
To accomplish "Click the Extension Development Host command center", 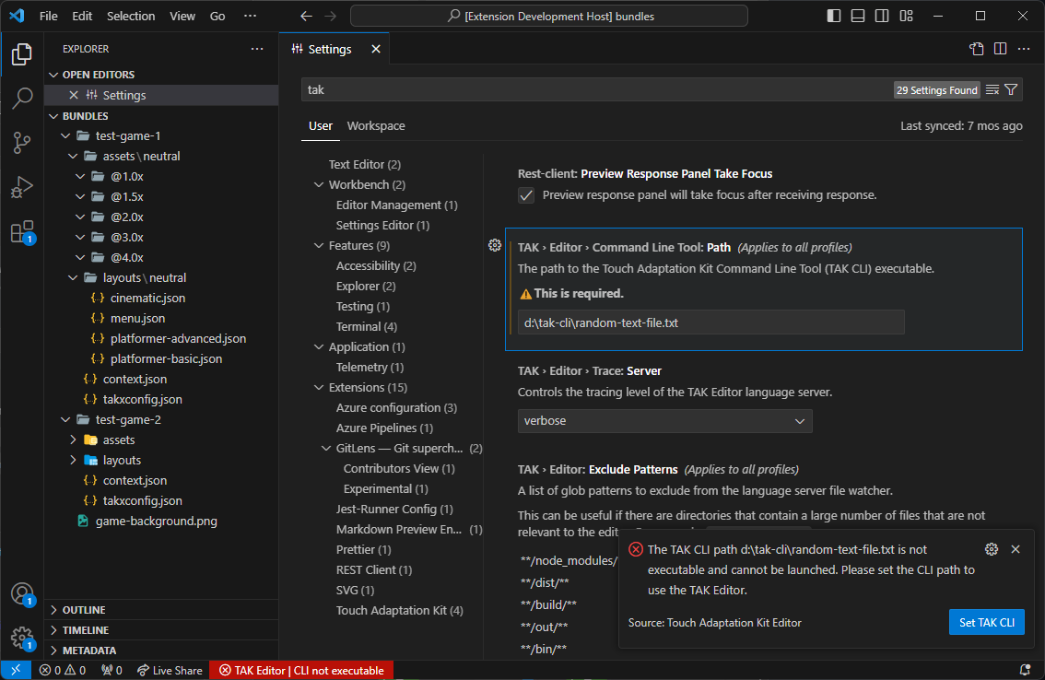I will (x=549, y=16).
